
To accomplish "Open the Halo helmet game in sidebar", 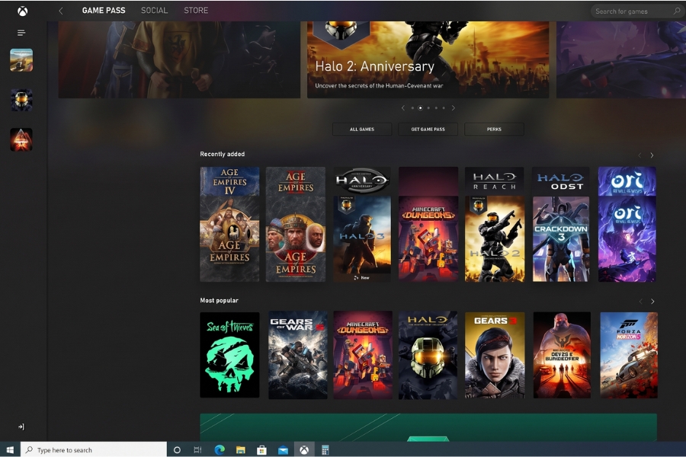I will [21, 100].
